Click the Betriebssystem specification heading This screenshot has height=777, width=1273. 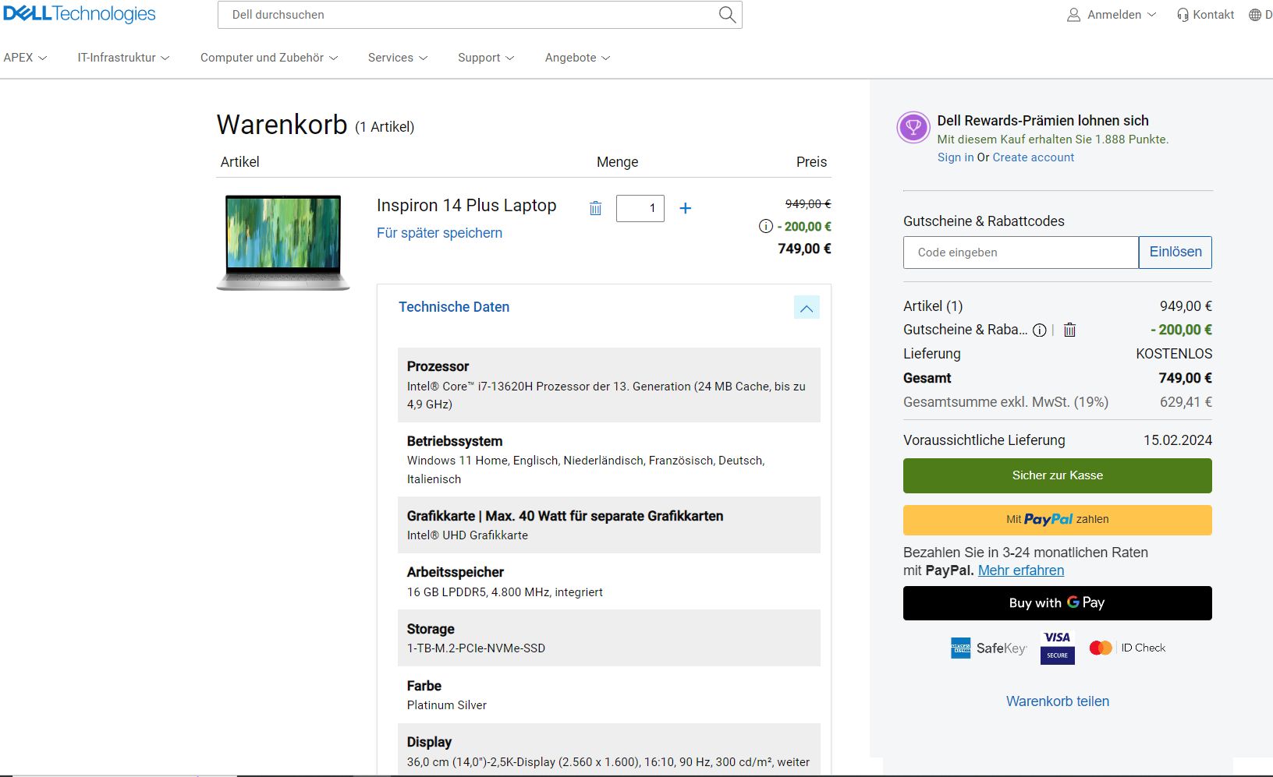pyautogui.click(x=455, y=441)
